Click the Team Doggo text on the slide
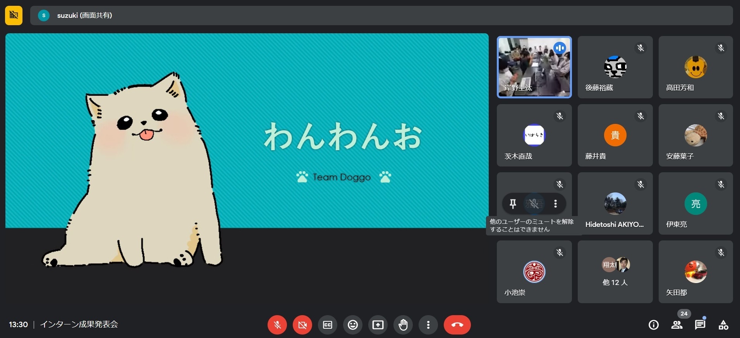Image resolution: width=740 pixels, height=338 pixels. [x=342, y=177]
